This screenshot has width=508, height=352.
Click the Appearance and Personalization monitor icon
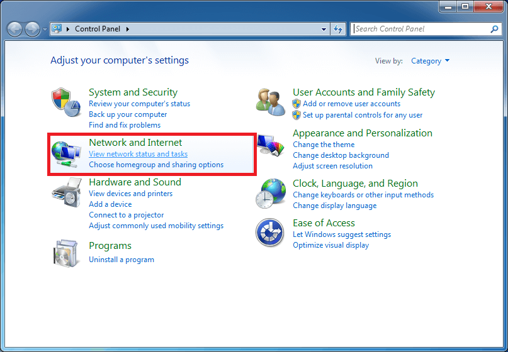(271, 146)
